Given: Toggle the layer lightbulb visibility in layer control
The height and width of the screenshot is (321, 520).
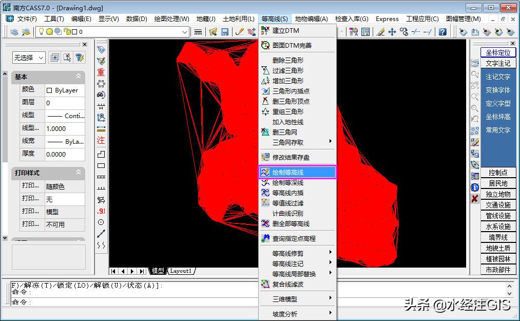Looking at the screenshot, I should pyautogui.click(x=42, y=31).
